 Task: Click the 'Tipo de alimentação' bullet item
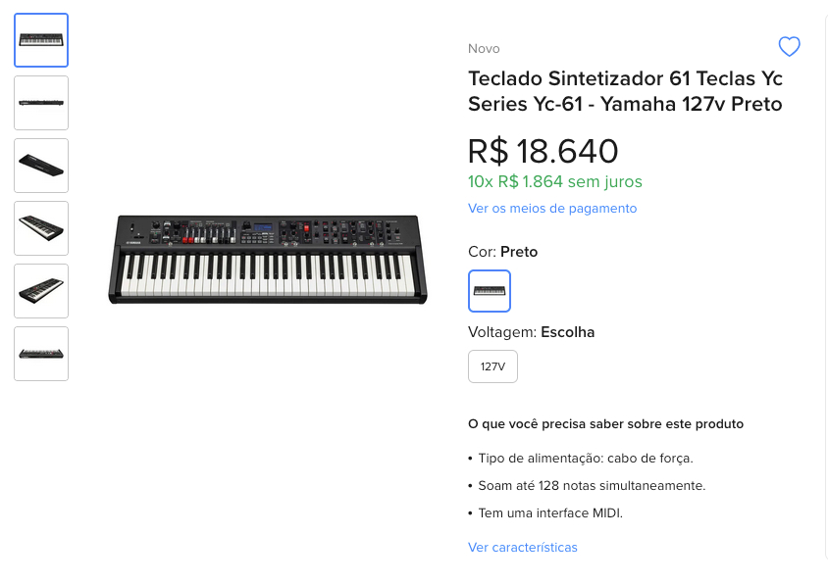(586, 458)
